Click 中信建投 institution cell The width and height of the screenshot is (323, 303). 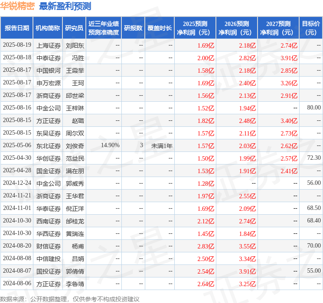pyautogui.click(x=49, y=259)
